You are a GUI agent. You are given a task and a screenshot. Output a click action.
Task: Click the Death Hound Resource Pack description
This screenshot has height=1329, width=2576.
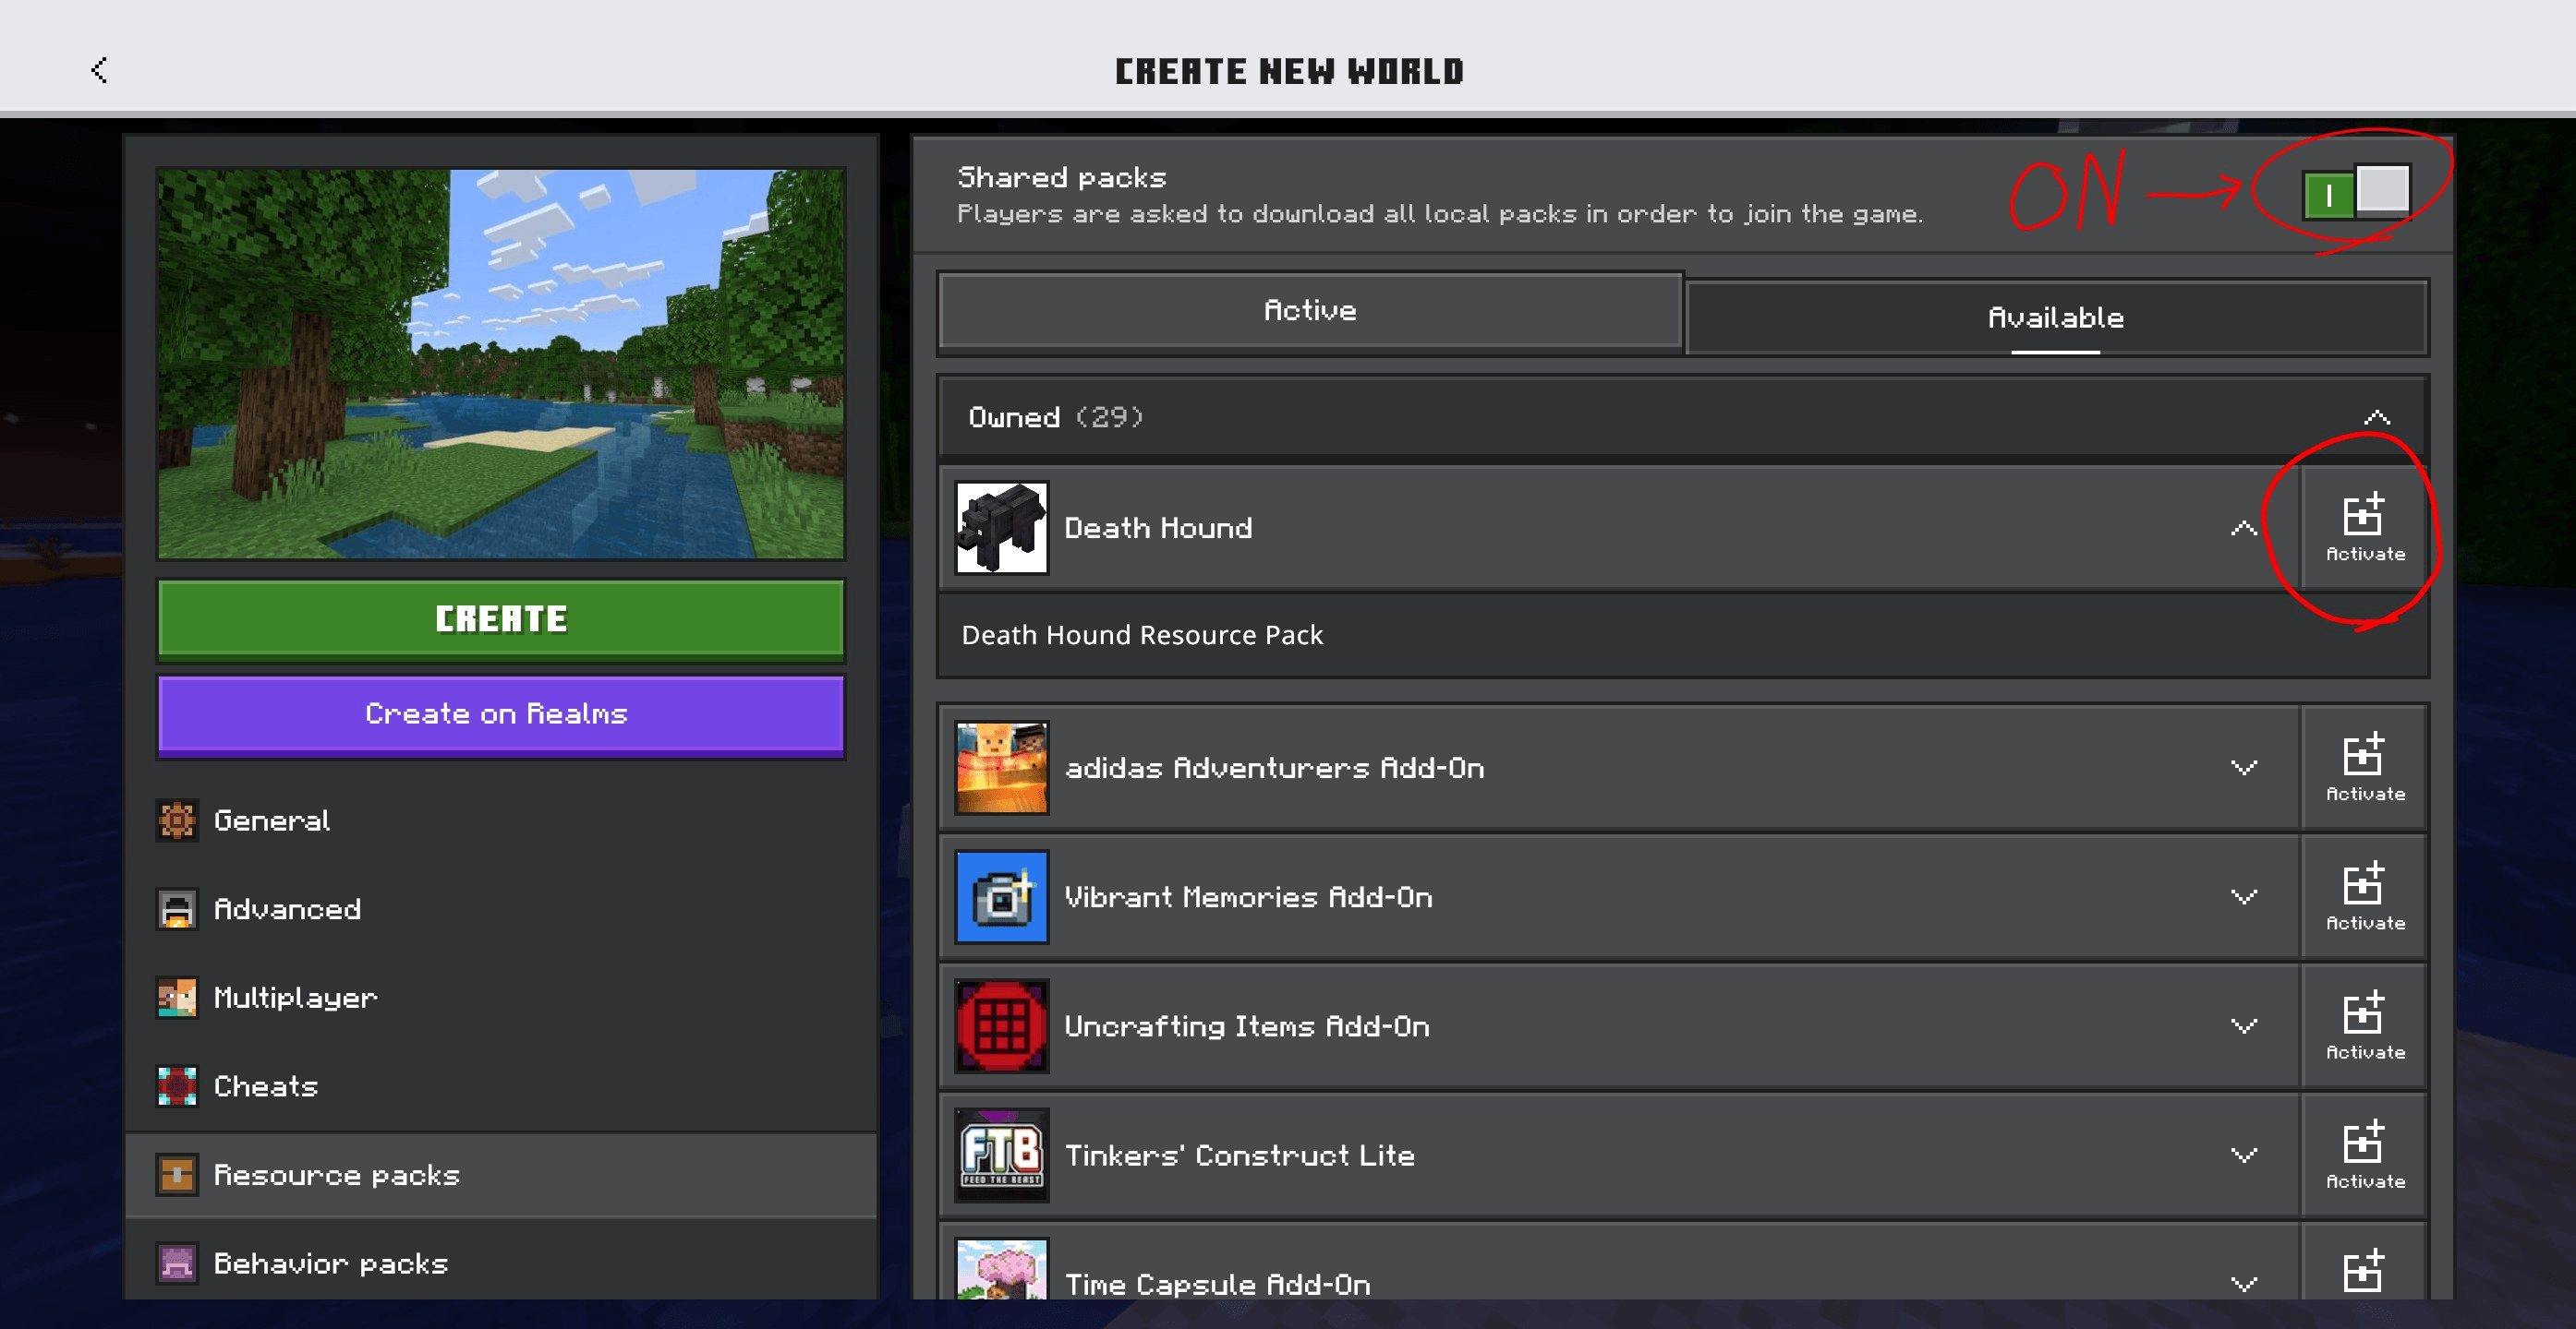[x=1142, y=635]
